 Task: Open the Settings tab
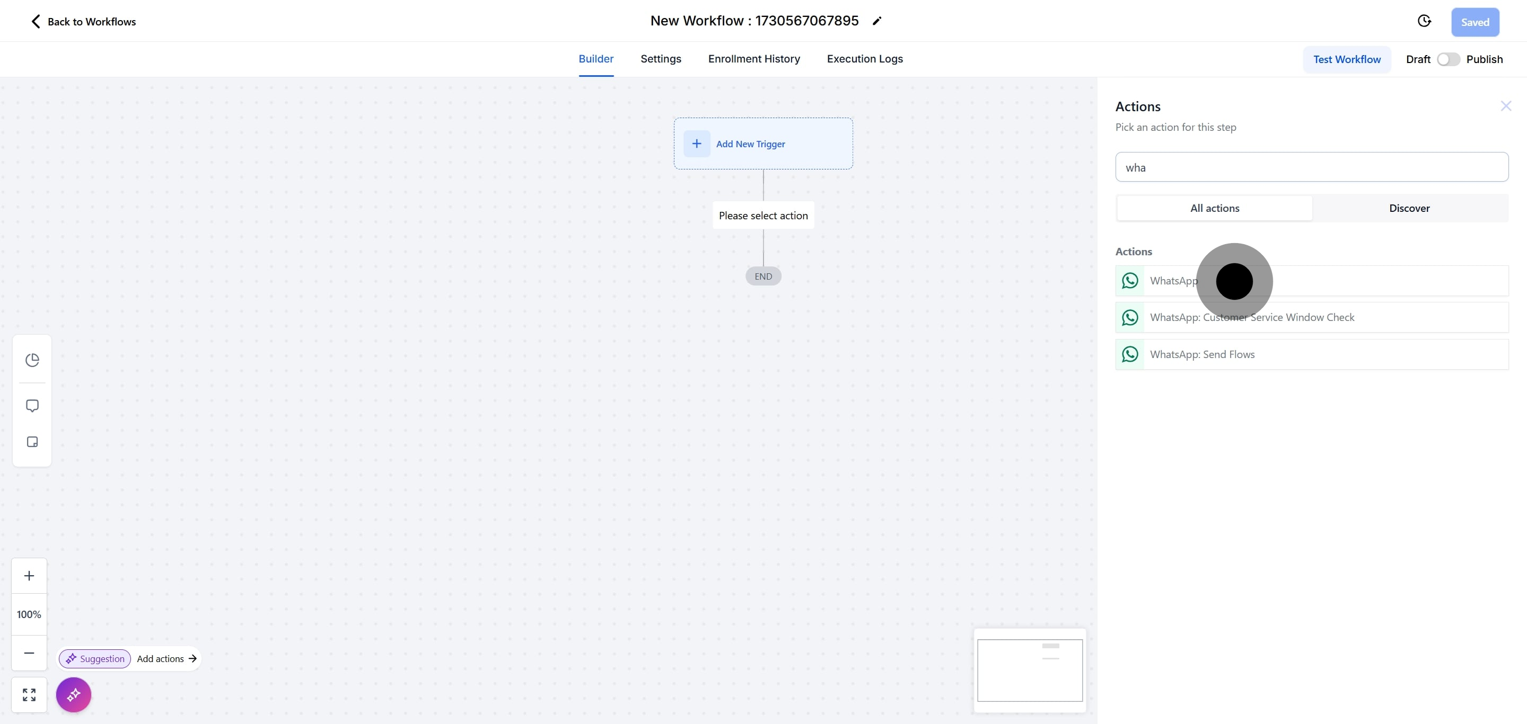click(660, 59)
